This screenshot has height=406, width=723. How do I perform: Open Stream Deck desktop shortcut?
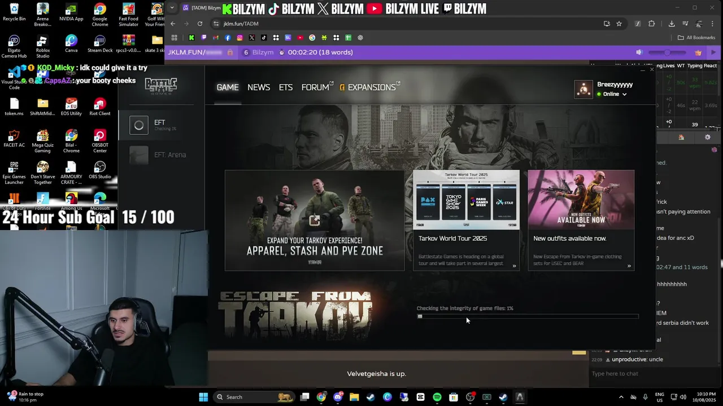pyautogui.click(x=100, y=43)
